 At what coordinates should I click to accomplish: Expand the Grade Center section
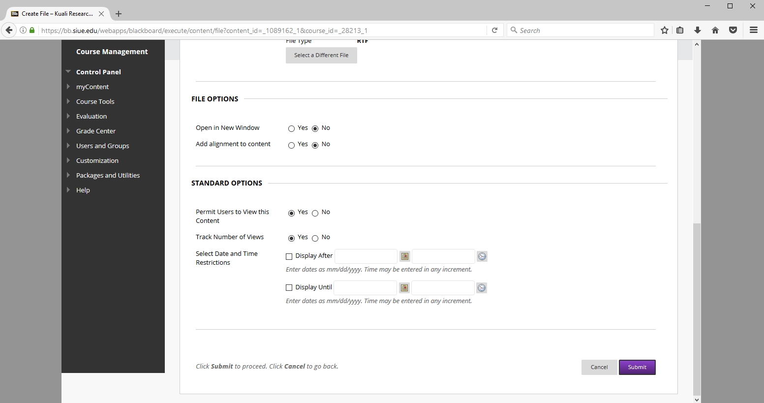(96, 131)
